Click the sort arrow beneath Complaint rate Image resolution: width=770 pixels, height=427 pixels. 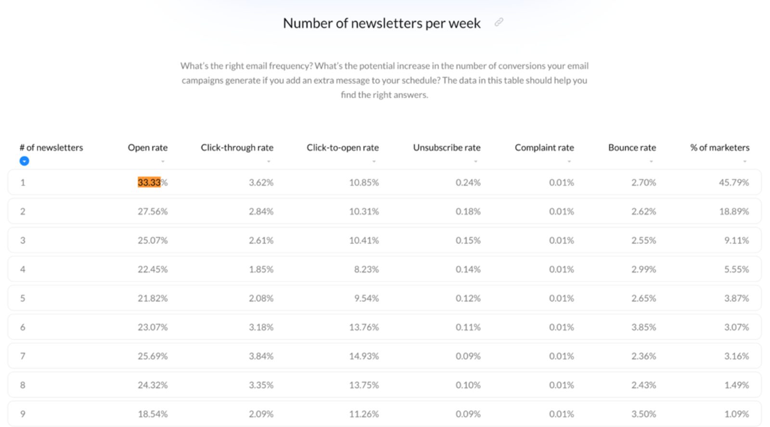(569, 162)
